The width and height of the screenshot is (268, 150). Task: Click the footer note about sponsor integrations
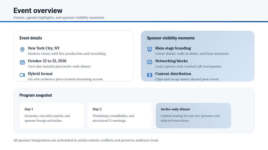tap(86, 140)
